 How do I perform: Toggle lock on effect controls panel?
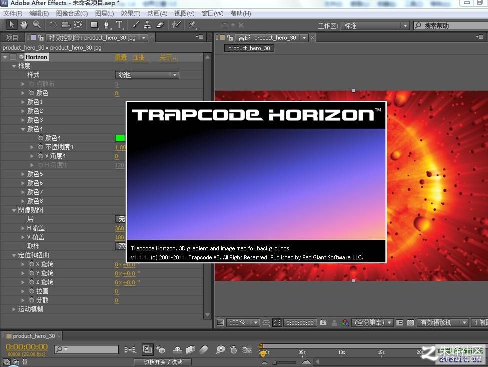point(41,38)
